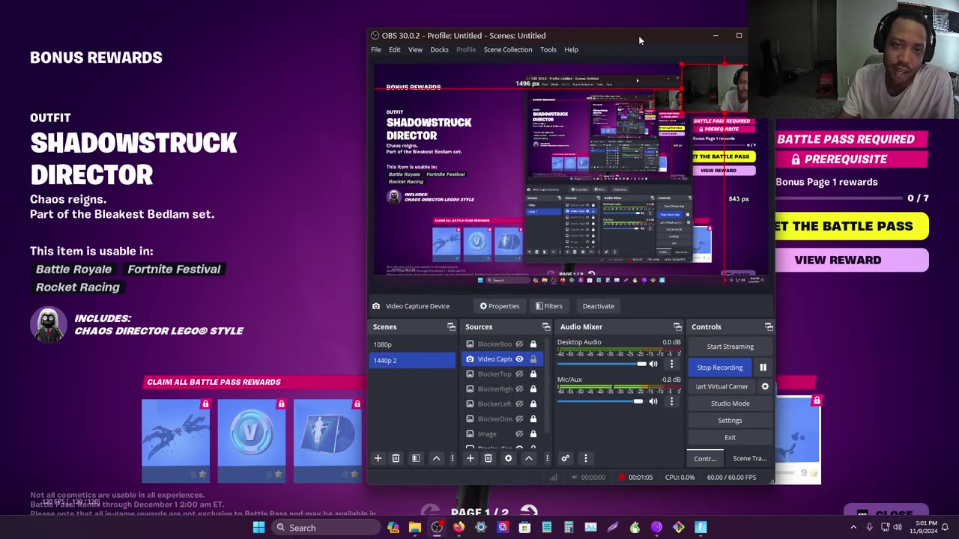Open the Edit menu in OBS
This screenshot has width=959, height=539.
pyautogui.click(x=394, y=49)
